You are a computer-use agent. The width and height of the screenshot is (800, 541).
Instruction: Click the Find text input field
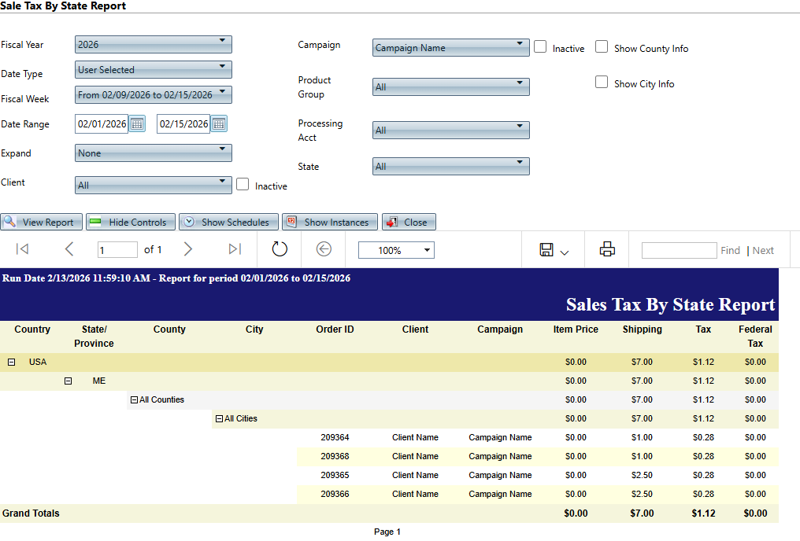pyautogui.click(x=679, y=250)
